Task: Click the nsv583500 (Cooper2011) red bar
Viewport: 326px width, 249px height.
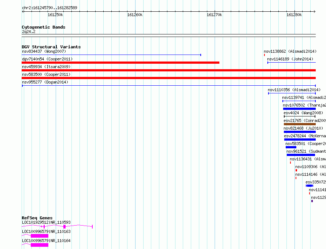Action: [x=168, y=78]
